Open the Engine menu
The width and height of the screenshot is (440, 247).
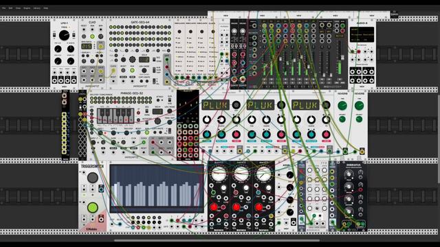(27, 8)
